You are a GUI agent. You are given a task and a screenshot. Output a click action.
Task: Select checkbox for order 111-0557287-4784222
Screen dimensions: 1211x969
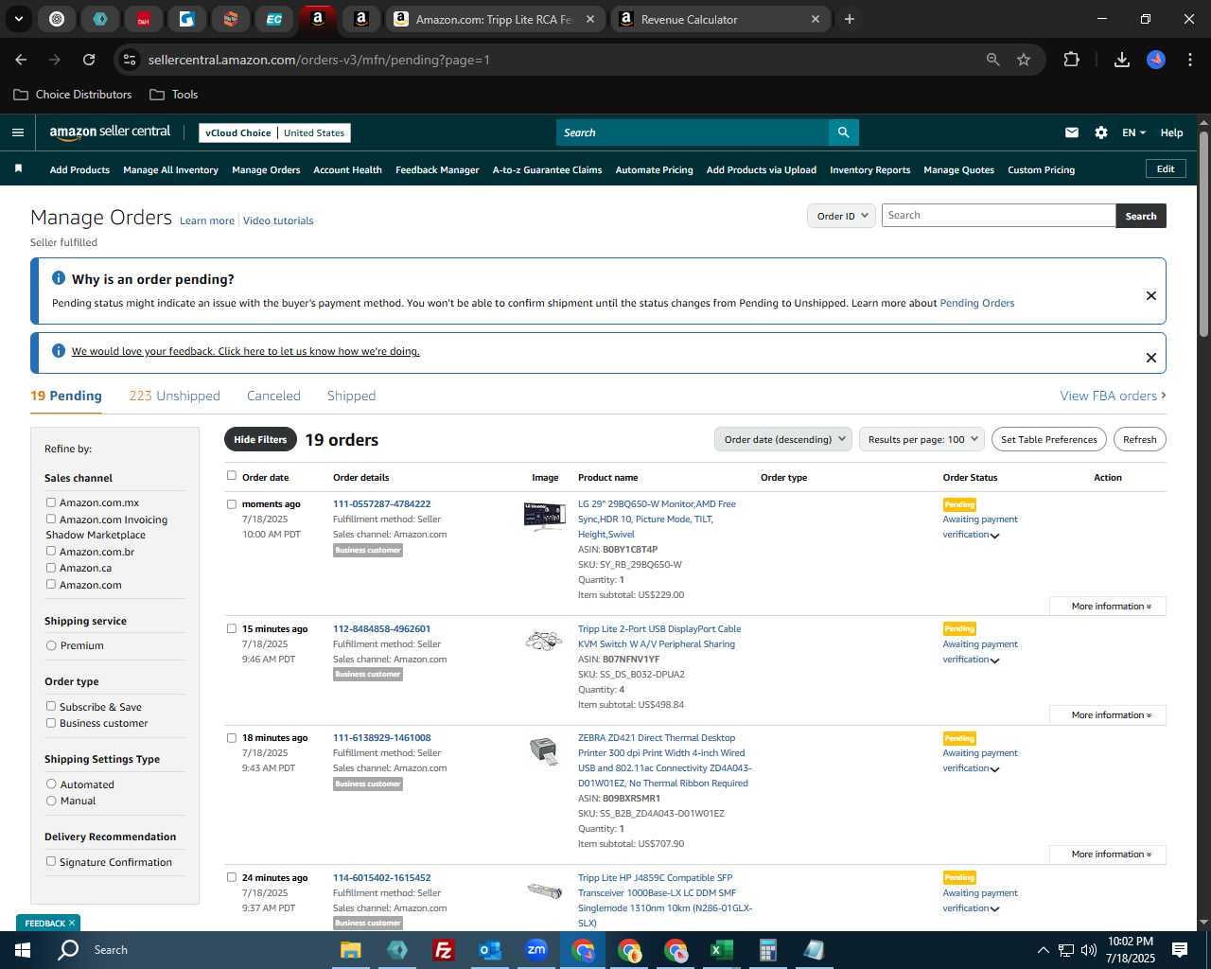pos(231,504)
